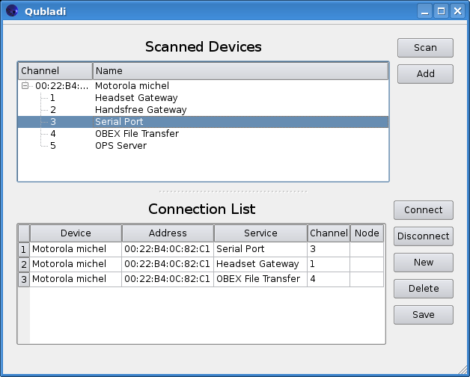Select Headset Gateway in scanned devices
The image size is (470, 377).
coord(203,98)
